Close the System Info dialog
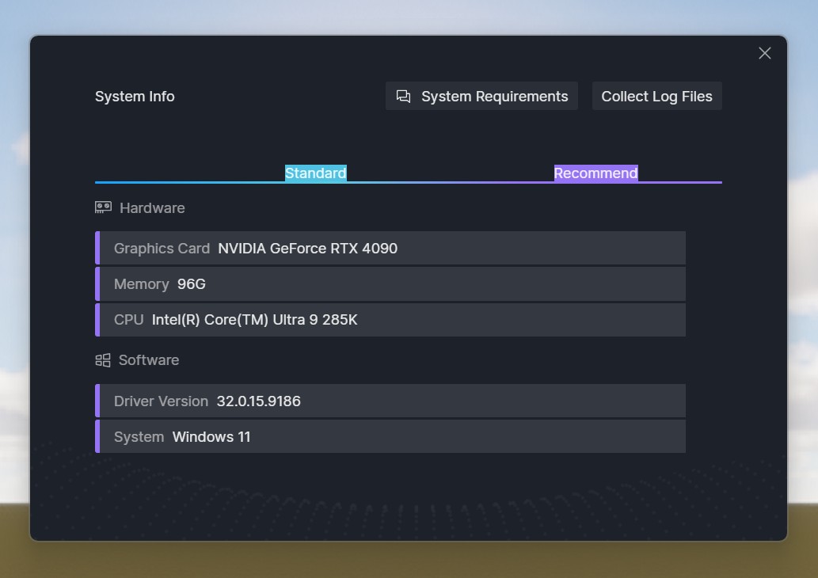818x578 pixels. 764,53
